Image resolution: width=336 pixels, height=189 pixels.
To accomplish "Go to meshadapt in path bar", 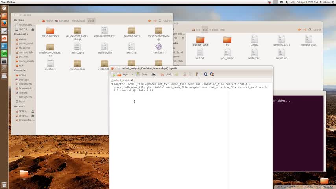I will (x=78, y=21).
